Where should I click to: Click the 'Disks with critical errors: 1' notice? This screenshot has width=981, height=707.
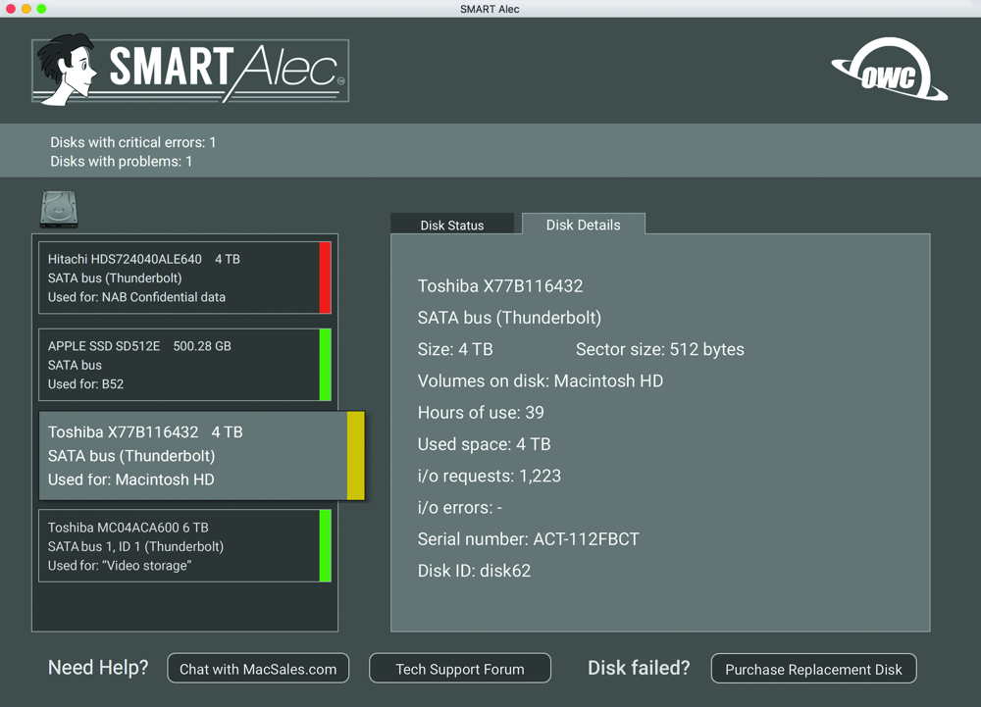tap(132, 141)
